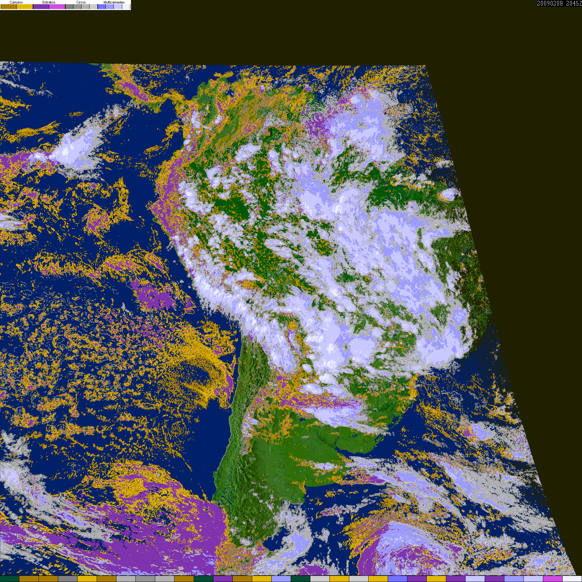
Task: Click the second-darkest gray Cirros swatch
Action: [x=77, y=6]
